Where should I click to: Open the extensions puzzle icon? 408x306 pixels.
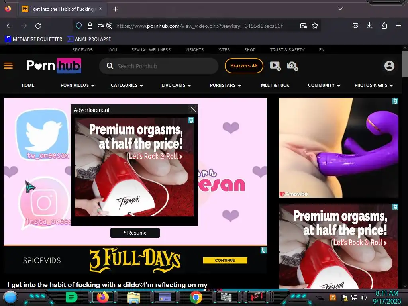(x=384, y=25)
